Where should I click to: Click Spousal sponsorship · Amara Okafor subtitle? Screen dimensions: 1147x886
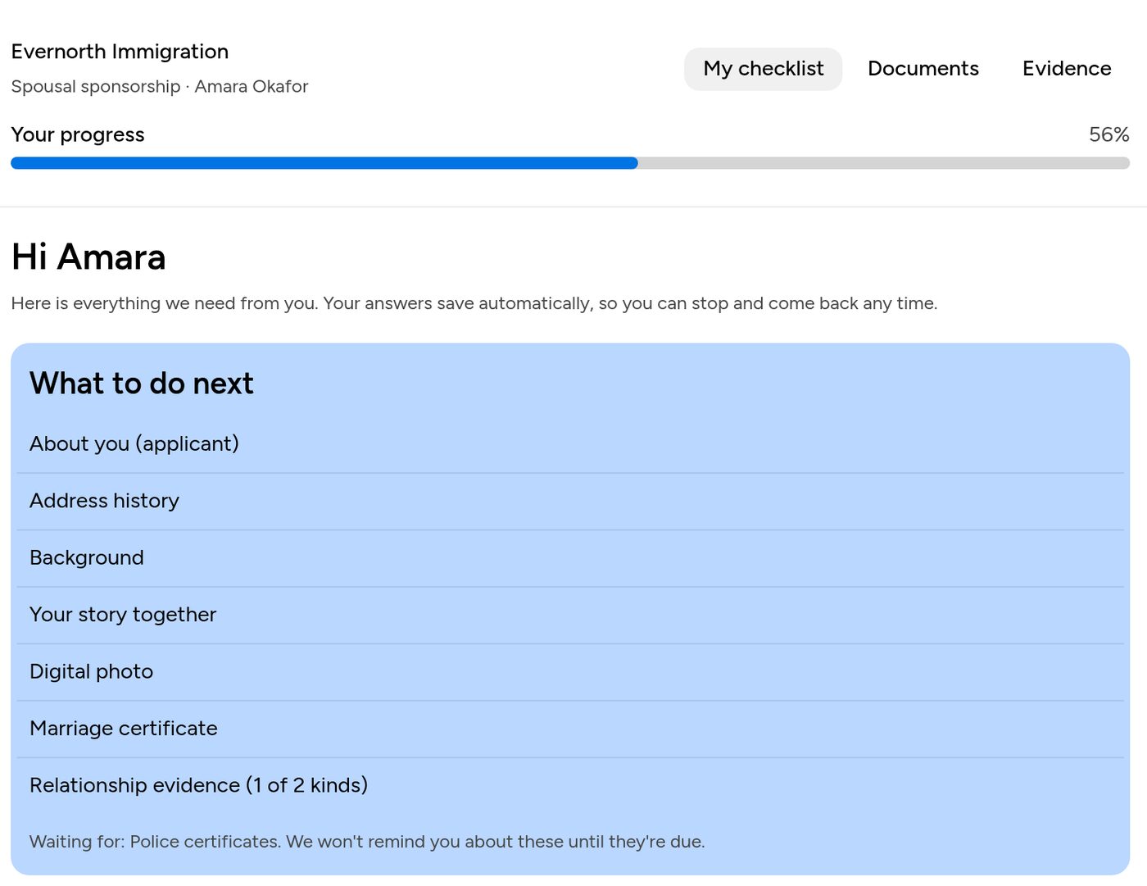click(x=160, y=87)
